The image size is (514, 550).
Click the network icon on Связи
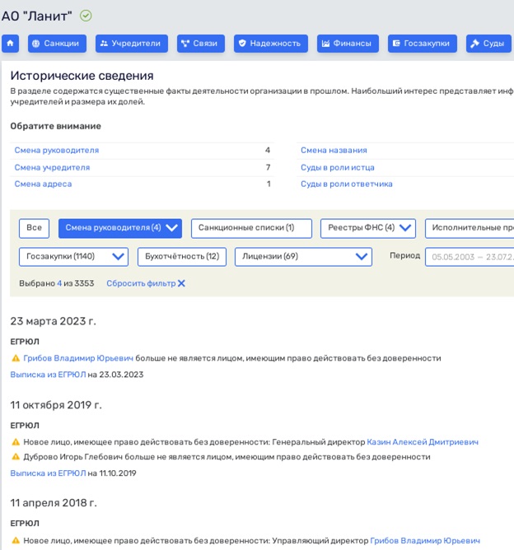[x=185, y=44]
